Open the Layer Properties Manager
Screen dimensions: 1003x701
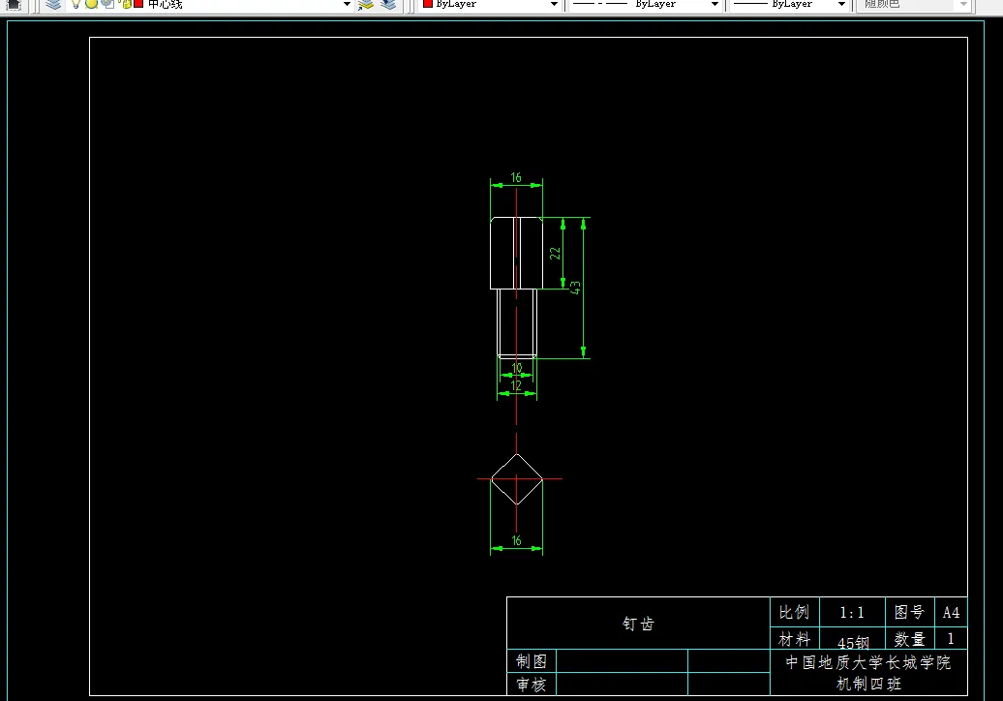click(54, 4)
